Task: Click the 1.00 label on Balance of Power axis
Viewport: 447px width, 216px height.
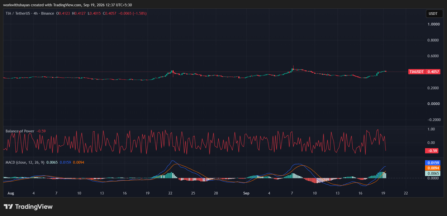Action: pyautogui.click(x=432, y=129)
